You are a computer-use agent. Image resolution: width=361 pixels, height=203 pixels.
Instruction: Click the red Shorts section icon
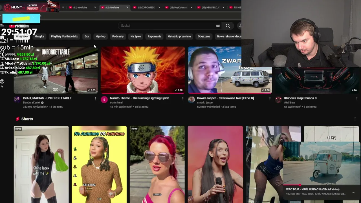pyautogui.click(x=17, y=119)
